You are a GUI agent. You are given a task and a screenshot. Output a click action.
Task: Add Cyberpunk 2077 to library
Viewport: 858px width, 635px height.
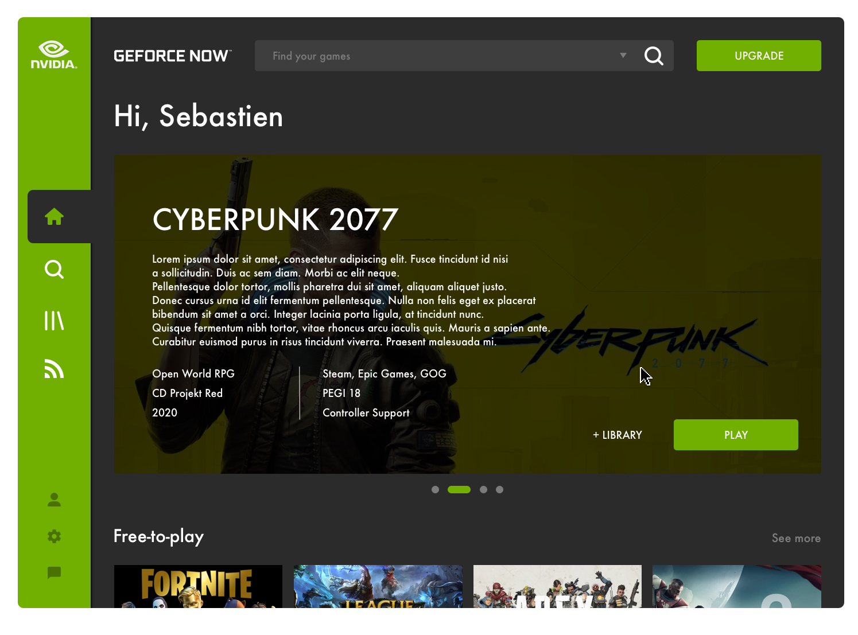[x=618, y=435]
